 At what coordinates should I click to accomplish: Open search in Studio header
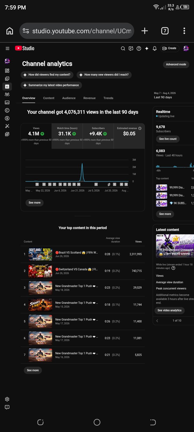click(123, 49)
